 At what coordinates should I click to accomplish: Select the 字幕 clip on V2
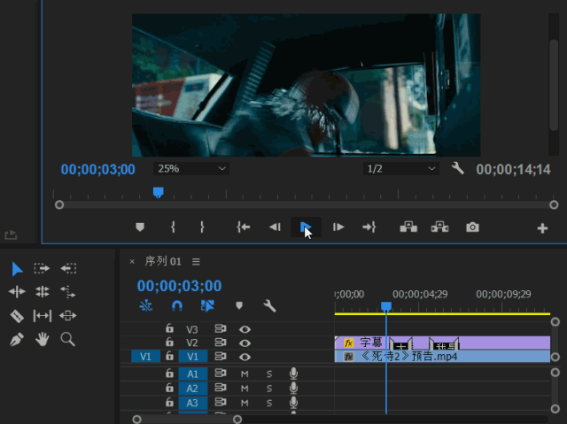pos(443,343)
